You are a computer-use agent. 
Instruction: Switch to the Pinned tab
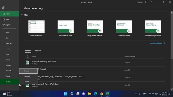[x=38, y=51]
